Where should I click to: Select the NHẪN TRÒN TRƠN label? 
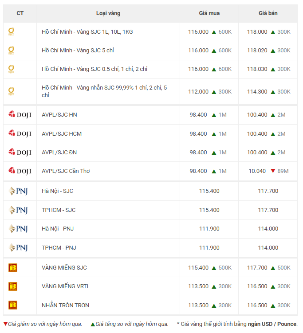pyautogui.click(x=66, y=305)
